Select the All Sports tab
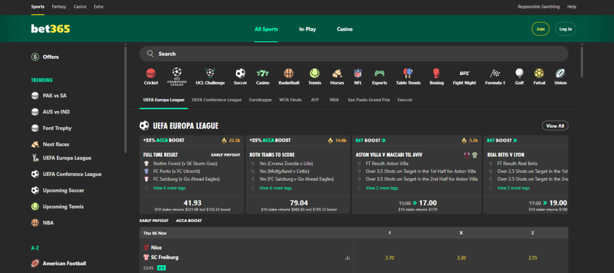 266,29
